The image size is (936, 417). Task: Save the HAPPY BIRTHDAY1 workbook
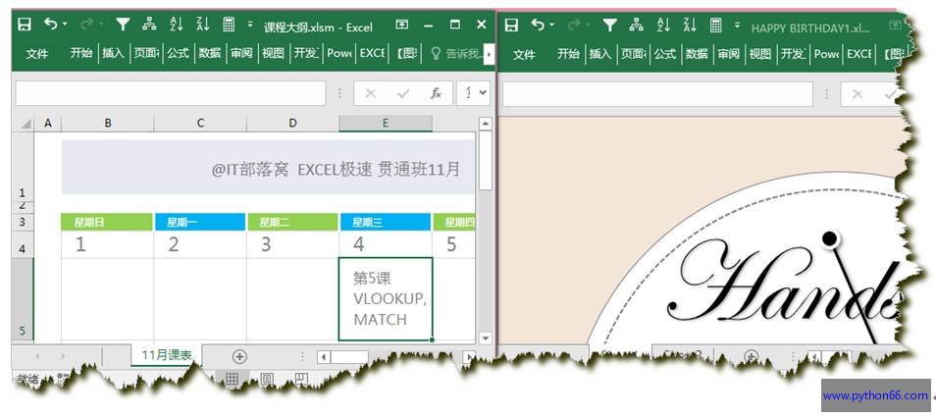[511, 25]
